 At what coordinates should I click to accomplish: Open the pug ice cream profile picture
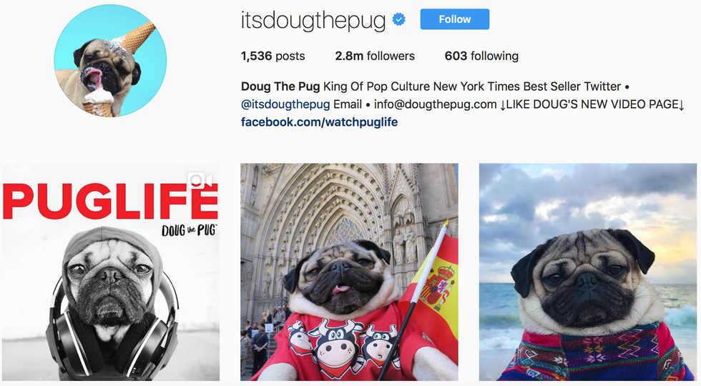(110, 61)
